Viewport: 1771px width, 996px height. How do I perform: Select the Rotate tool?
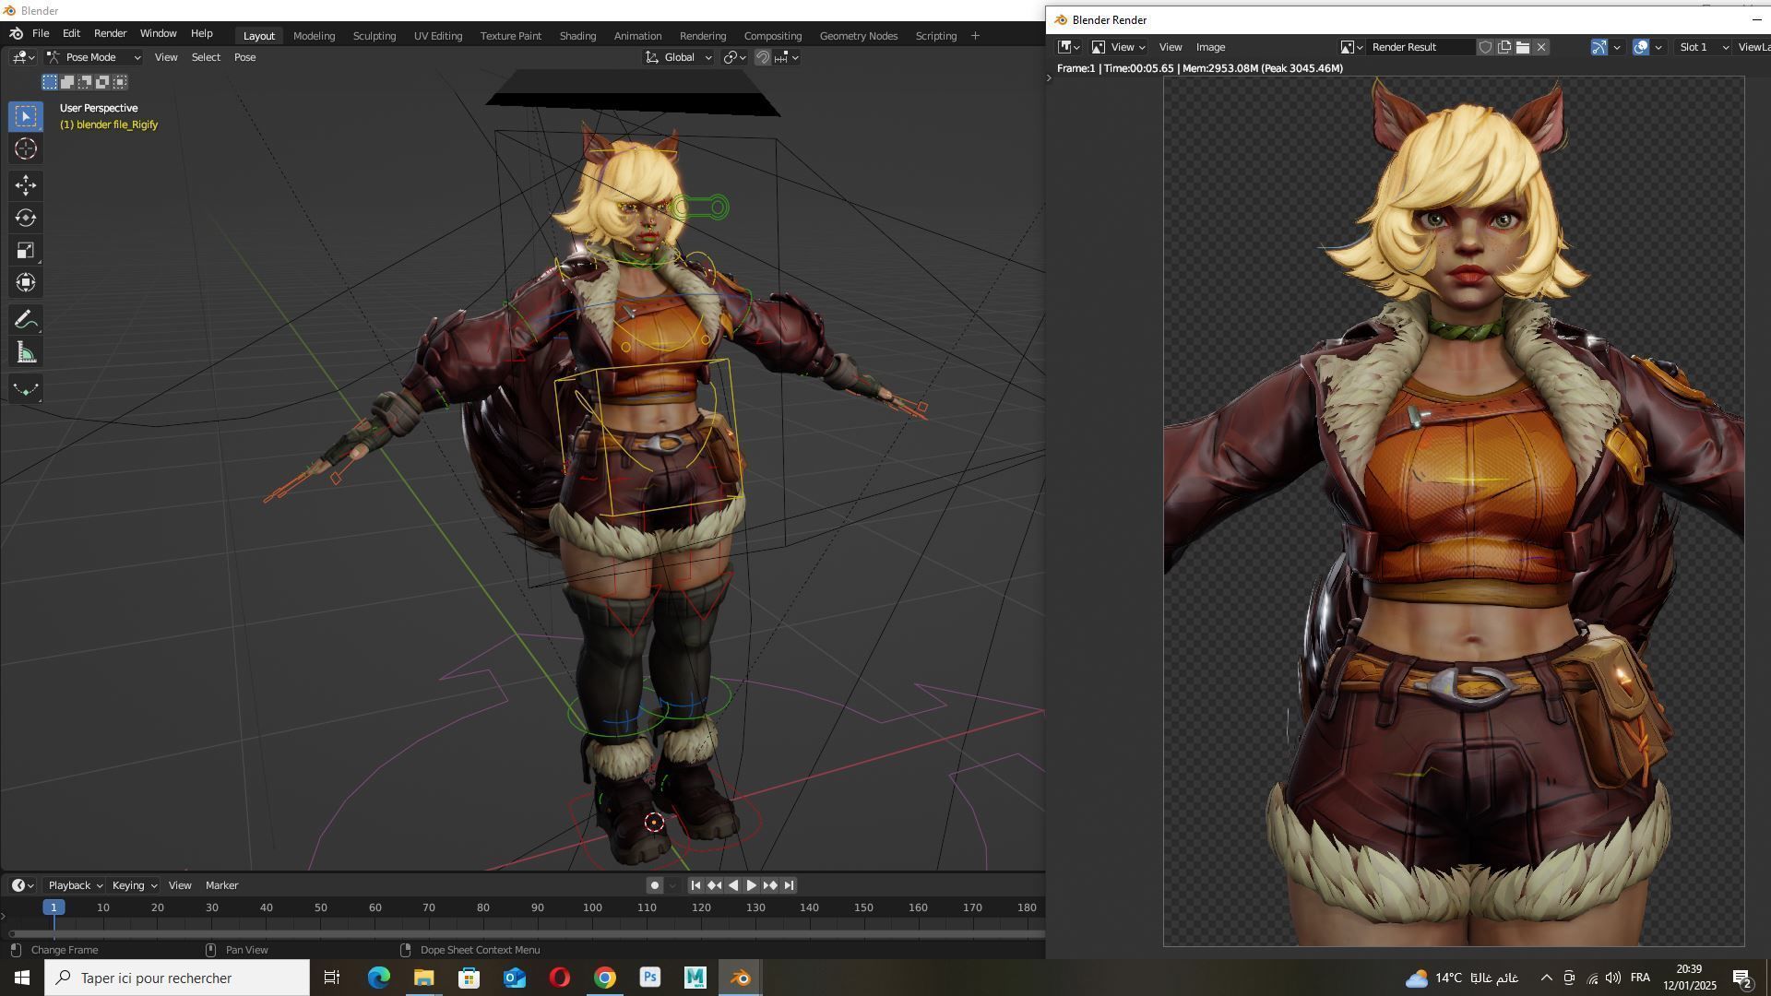coord(26,219)
